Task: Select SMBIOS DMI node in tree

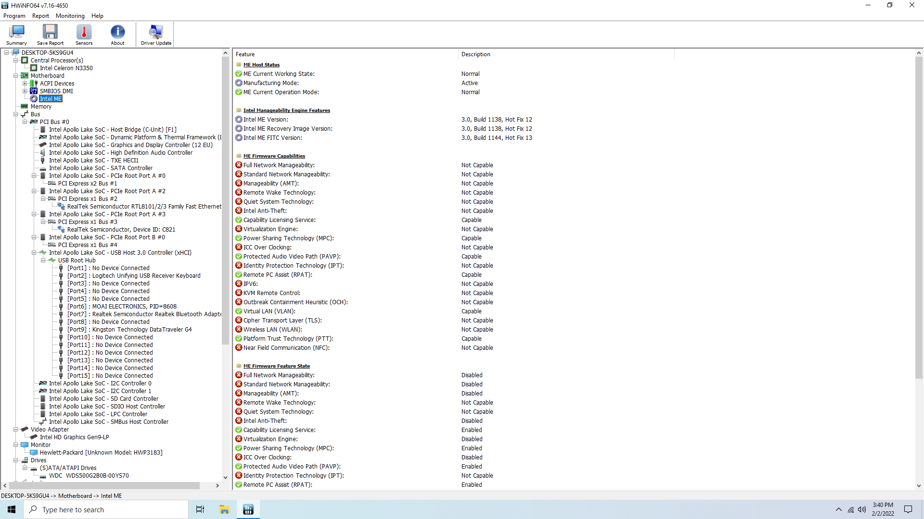Action: (56, 91)
